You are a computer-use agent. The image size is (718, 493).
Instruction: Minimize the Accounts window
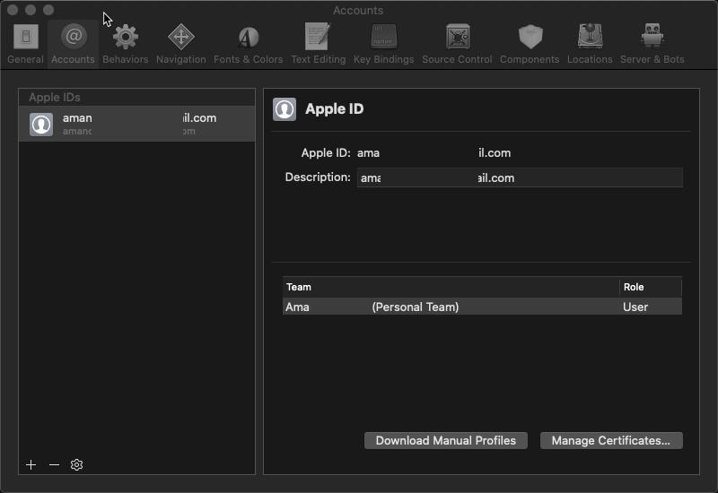pyautogui.click(x=31, y=10)
